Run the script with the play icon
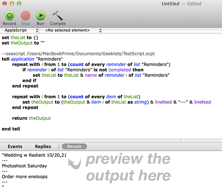The height and width of the screenshot is (195, 222). [41, 16]
